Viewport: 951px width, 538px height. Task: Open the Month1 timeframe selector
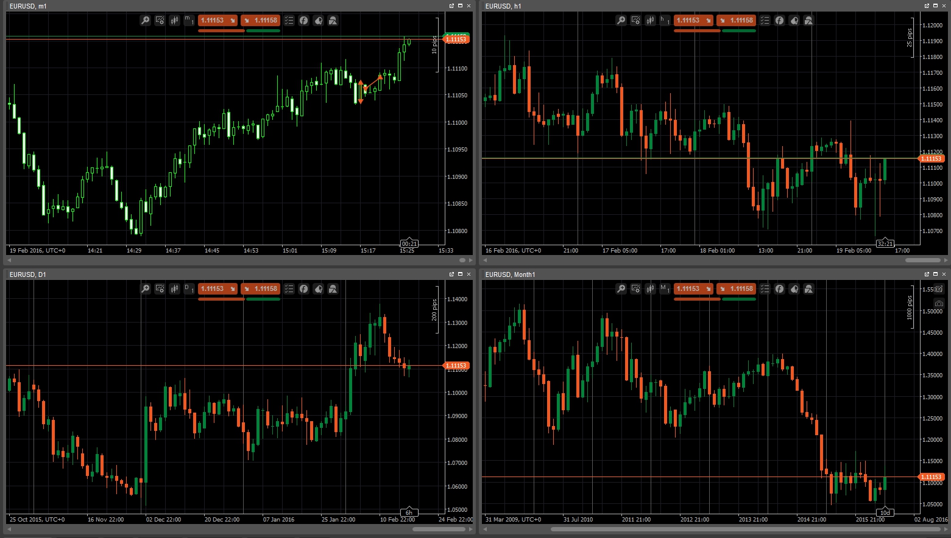point(665,288)
